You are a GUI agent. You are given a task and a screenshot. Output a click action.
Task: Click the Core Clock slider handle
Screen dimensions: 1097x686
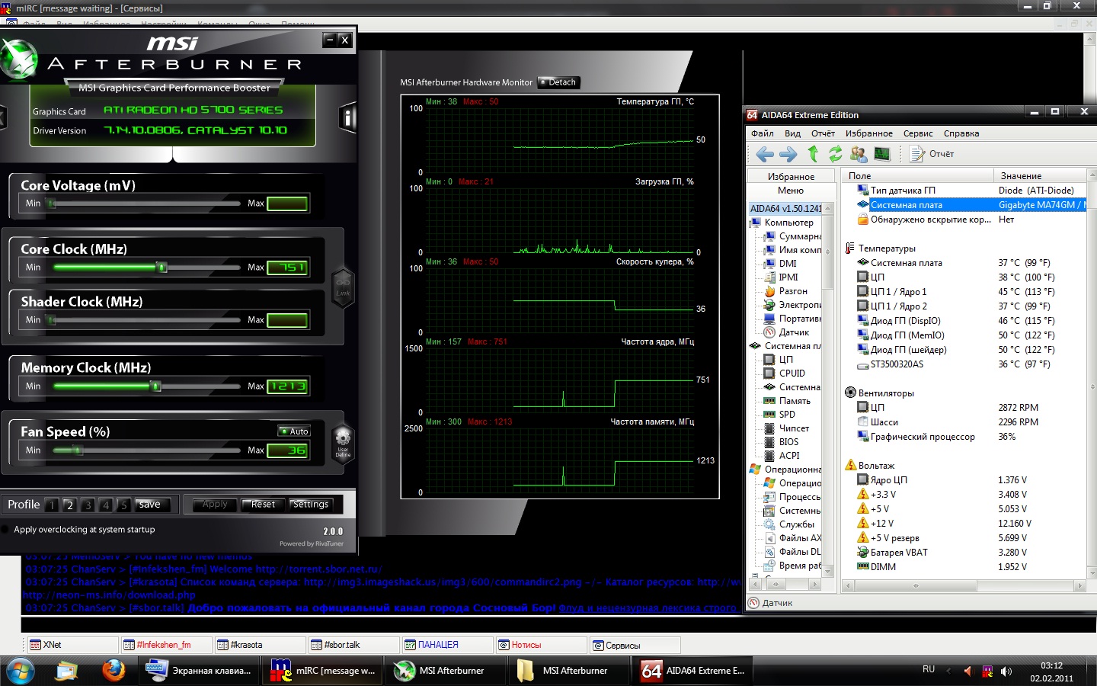162,267
